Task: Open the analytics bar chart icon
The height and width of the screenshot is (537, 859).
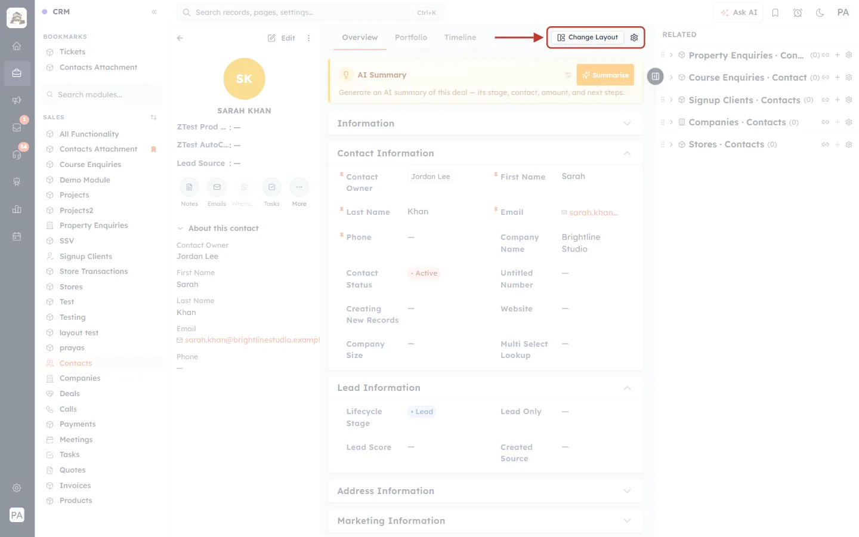Action: tap(17, 209)
